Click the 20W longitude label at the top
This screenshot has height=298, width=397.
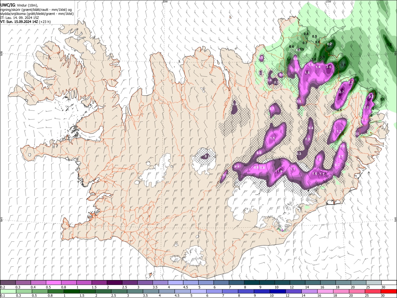click(165, 2)
